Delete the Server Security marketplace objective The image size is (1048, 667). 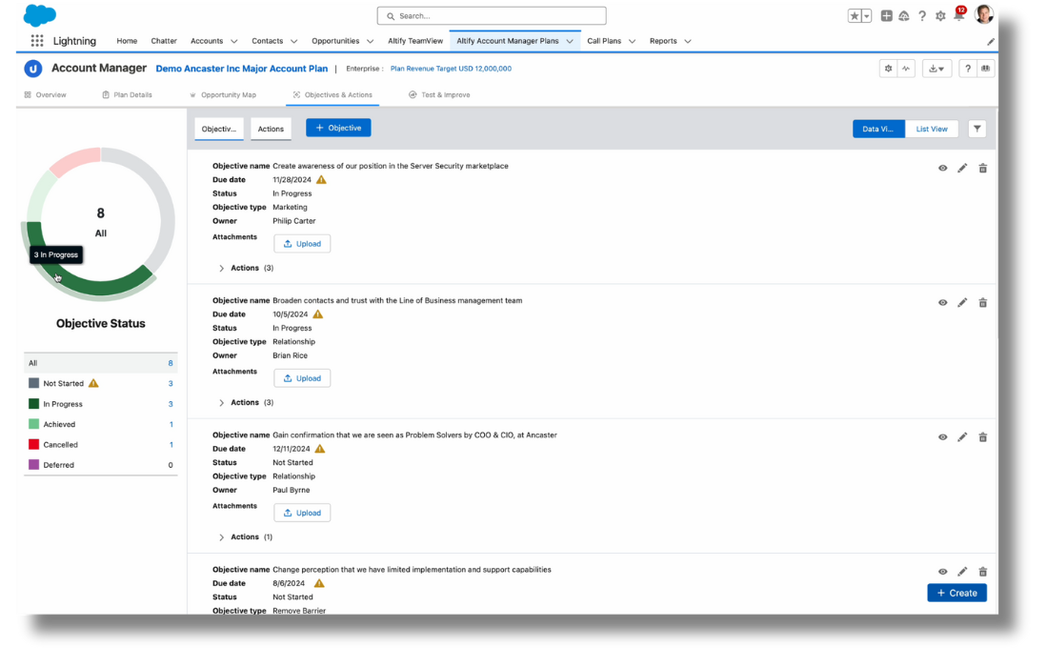(982, 169)
